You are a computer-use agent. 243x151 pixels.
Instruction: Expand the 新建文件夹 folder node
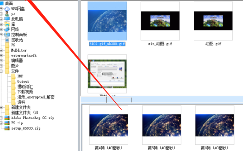(1, 107)
